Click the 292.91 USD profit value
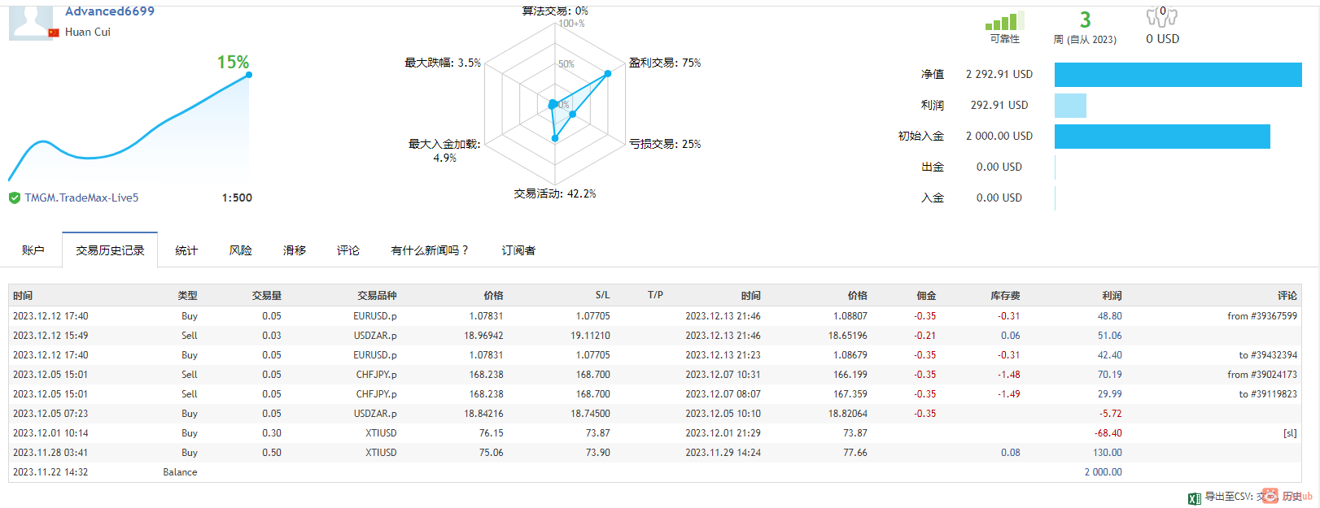This screenshot has width=1320, height=508. (x=999, y=106)
